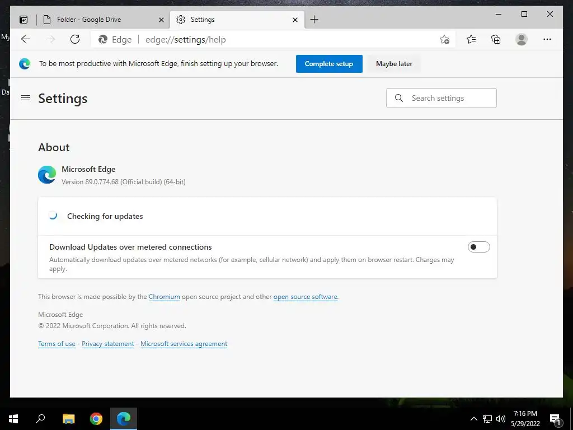The image size is (573, 430).
Task: Click the Complete setup button
Action: pyautogui.click(x=329, y=64)
